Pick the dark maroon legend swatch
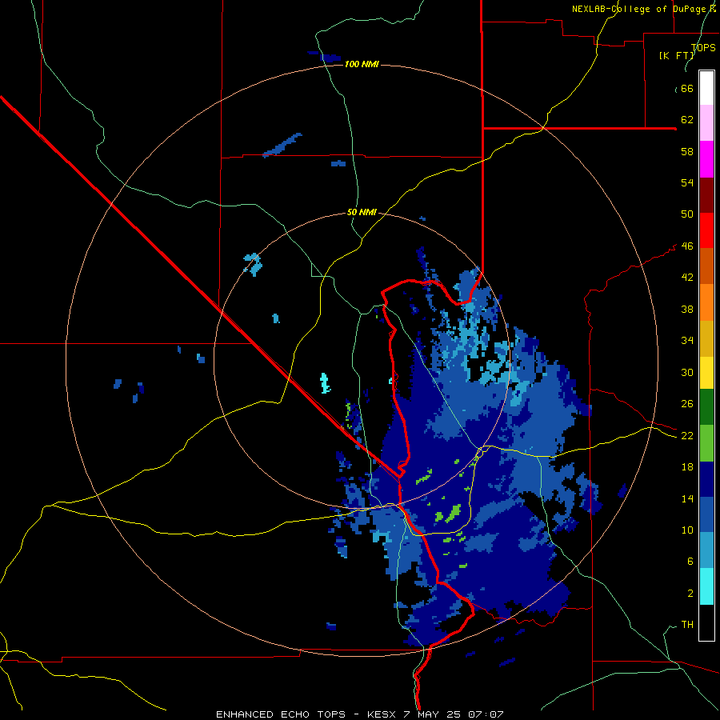Viewport: 720px width, 720px height. [x=706, y=194]
